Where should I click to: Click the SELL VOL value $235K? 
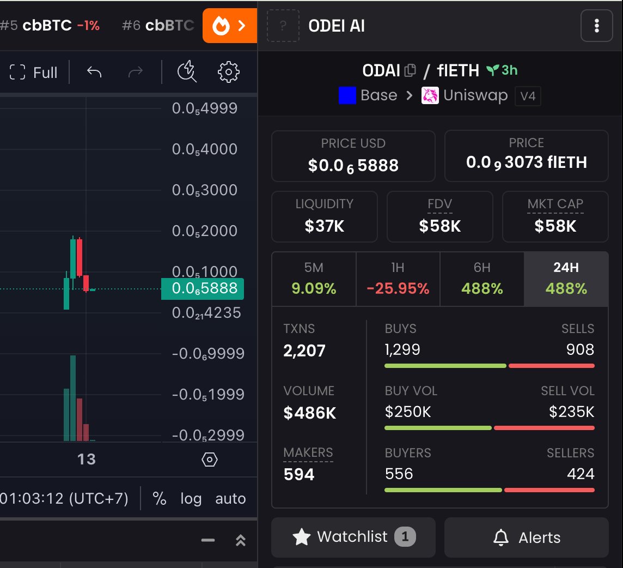(571, 412)
